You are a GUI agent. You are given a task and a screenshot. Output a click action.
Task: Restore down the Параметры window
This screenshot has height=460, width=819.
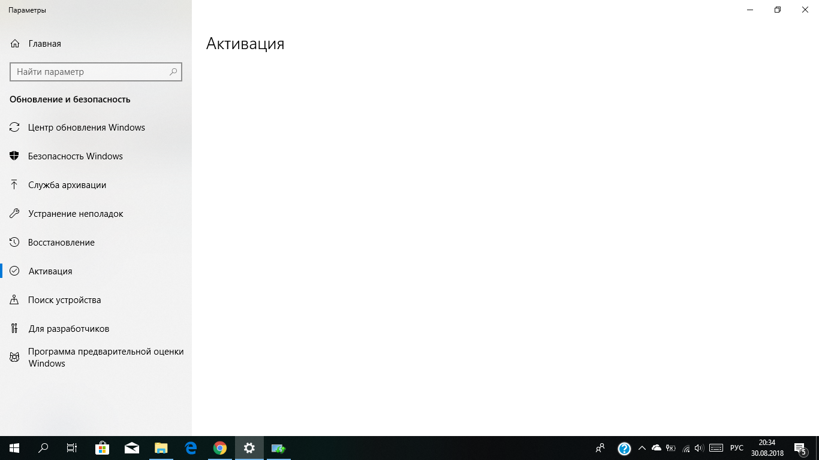tap(778, 10)
